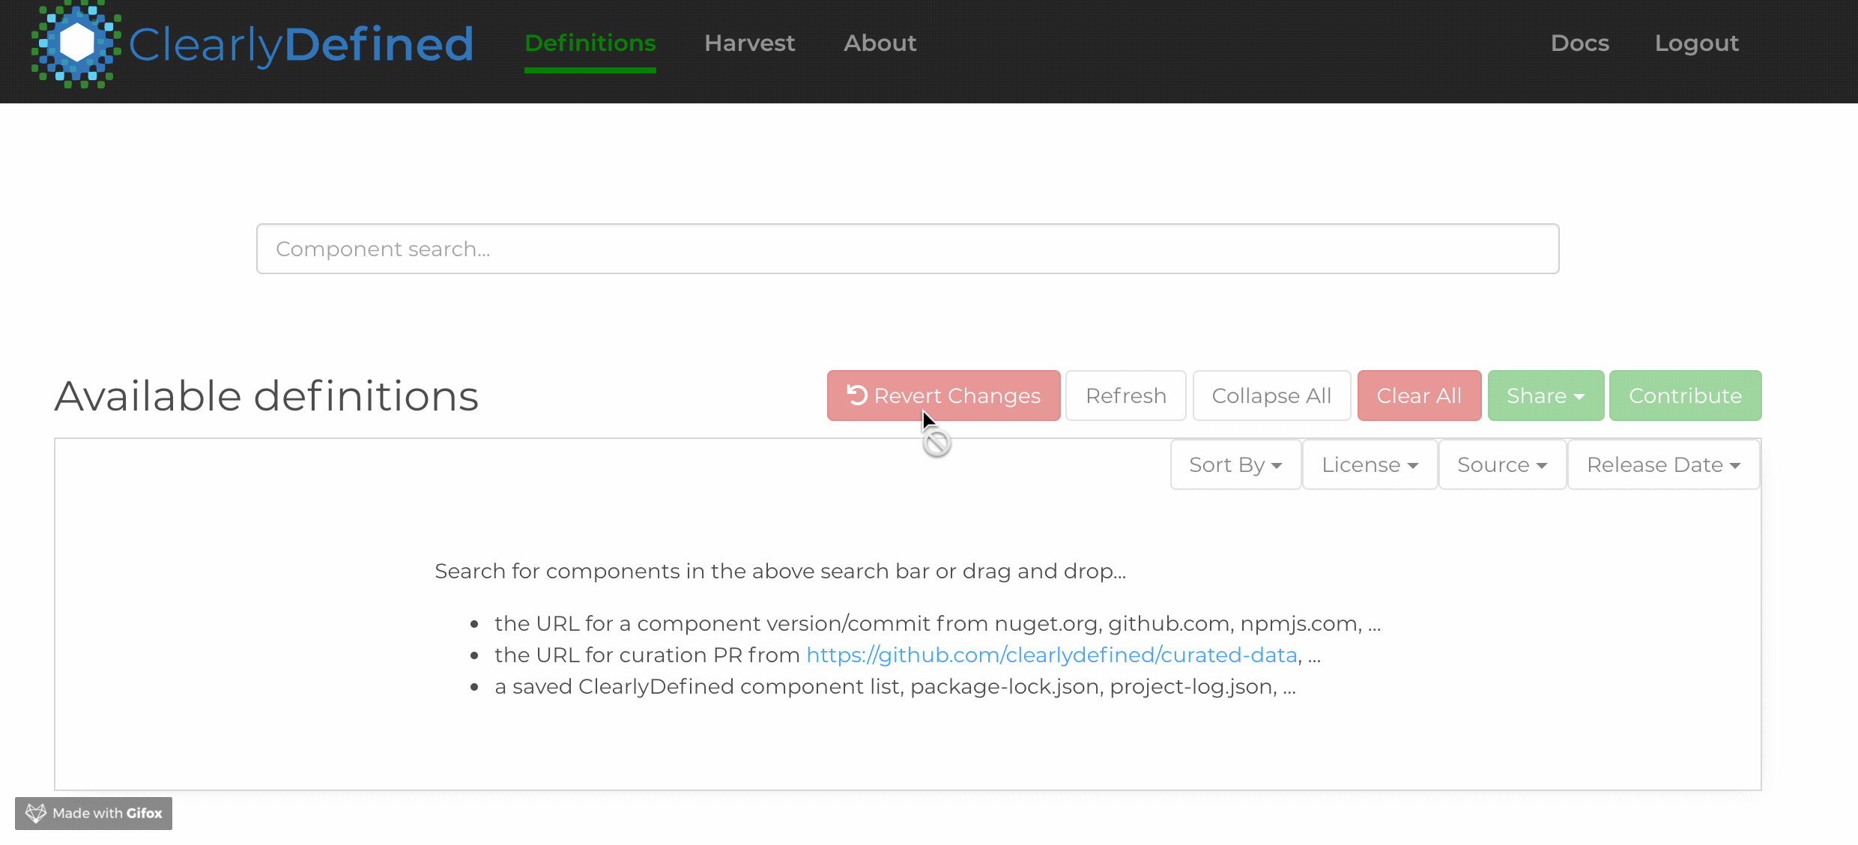Select the Definitions tab
Screen dimensions: 1858x845
tap(590, 43)
